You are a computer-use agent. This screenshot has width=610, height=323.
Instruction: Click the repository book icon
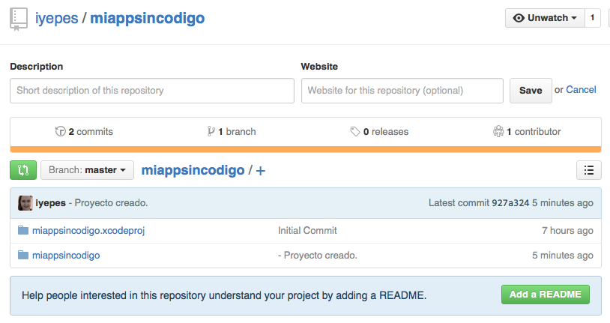(19, 17)
